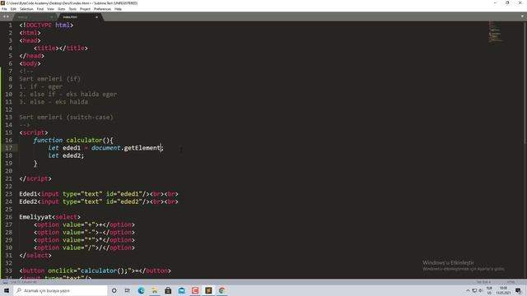This screenshot has width=527, height=296.
Task: Click the title tag on line 4
Action: click(x=46, y=49)
